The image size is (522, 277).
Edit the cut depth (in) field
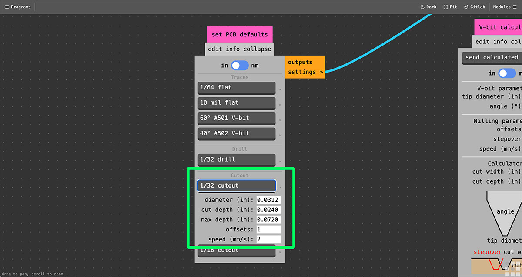(x=268, y=210)
